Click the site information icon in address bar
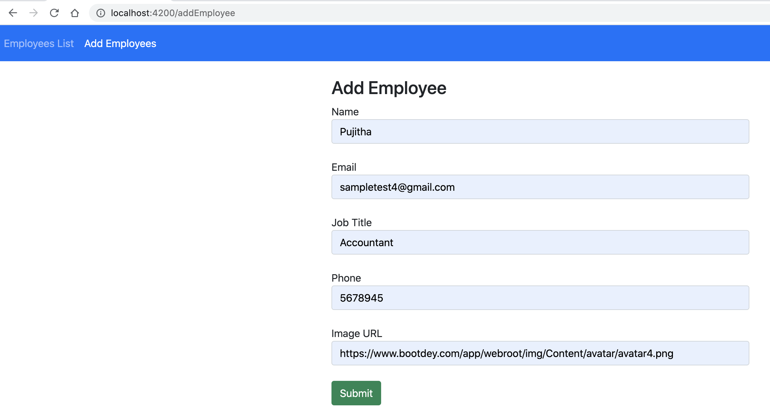Screen dimensions: 770x415 [100, 13]
